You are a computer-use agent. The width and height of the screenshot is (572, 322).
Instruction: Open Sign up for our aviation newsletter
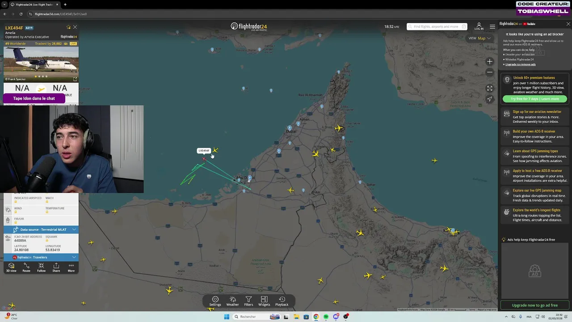click(x=537, y=112)
